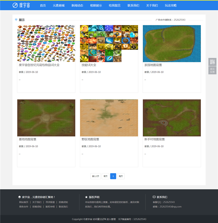The image size is (218, 223).
Task: Click the wifi icon beside 展示 heading
Action: (x=16, y=20)
